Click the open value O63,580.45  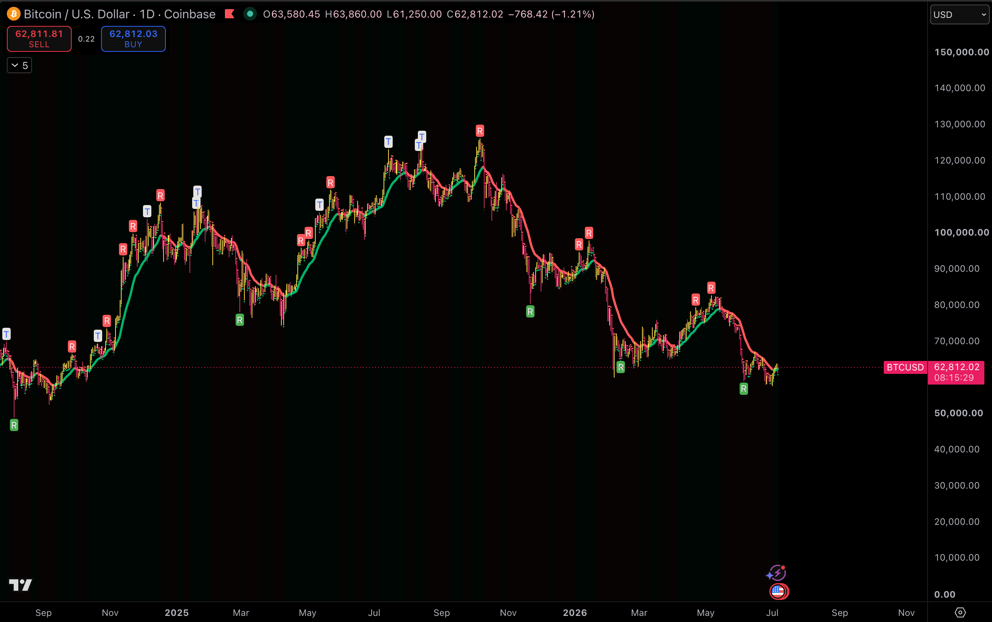(x=291, y=14)
